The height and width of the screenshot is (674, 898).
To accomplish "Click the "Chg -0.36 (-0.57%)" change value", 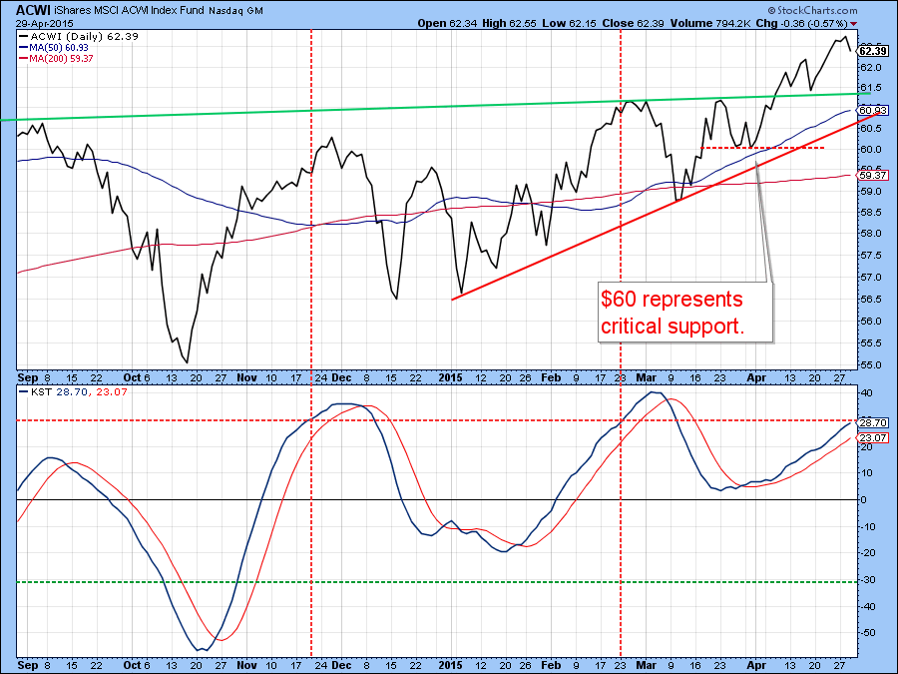I will pos(802,24).
